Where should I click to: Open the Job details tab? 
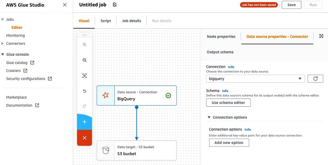132,21
